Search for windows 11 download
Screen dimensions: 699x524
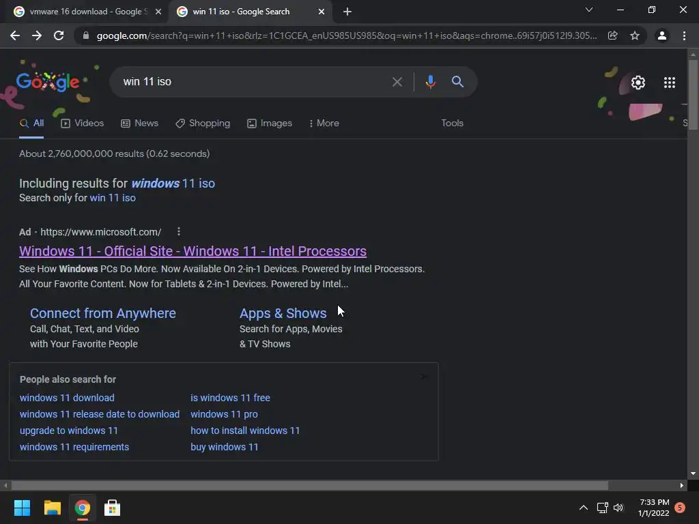[67, 398]
